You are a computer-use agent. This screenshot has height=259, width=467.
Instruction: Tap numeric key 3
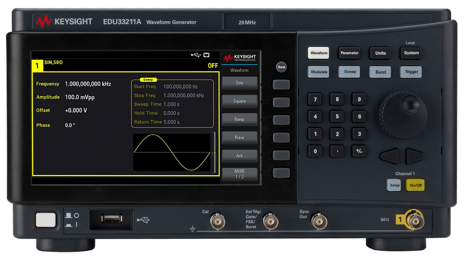[359, 134]
